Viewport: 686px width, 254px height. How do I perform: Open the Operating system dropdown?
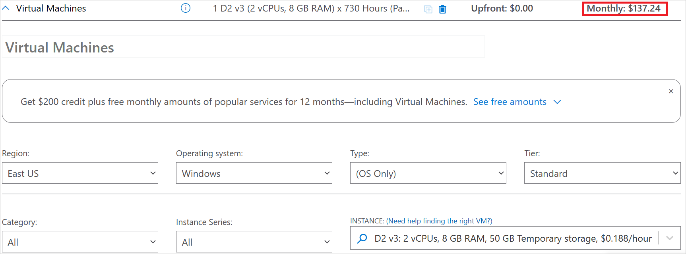254,173
